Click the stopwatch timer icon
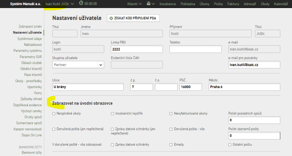 point(81,3)
